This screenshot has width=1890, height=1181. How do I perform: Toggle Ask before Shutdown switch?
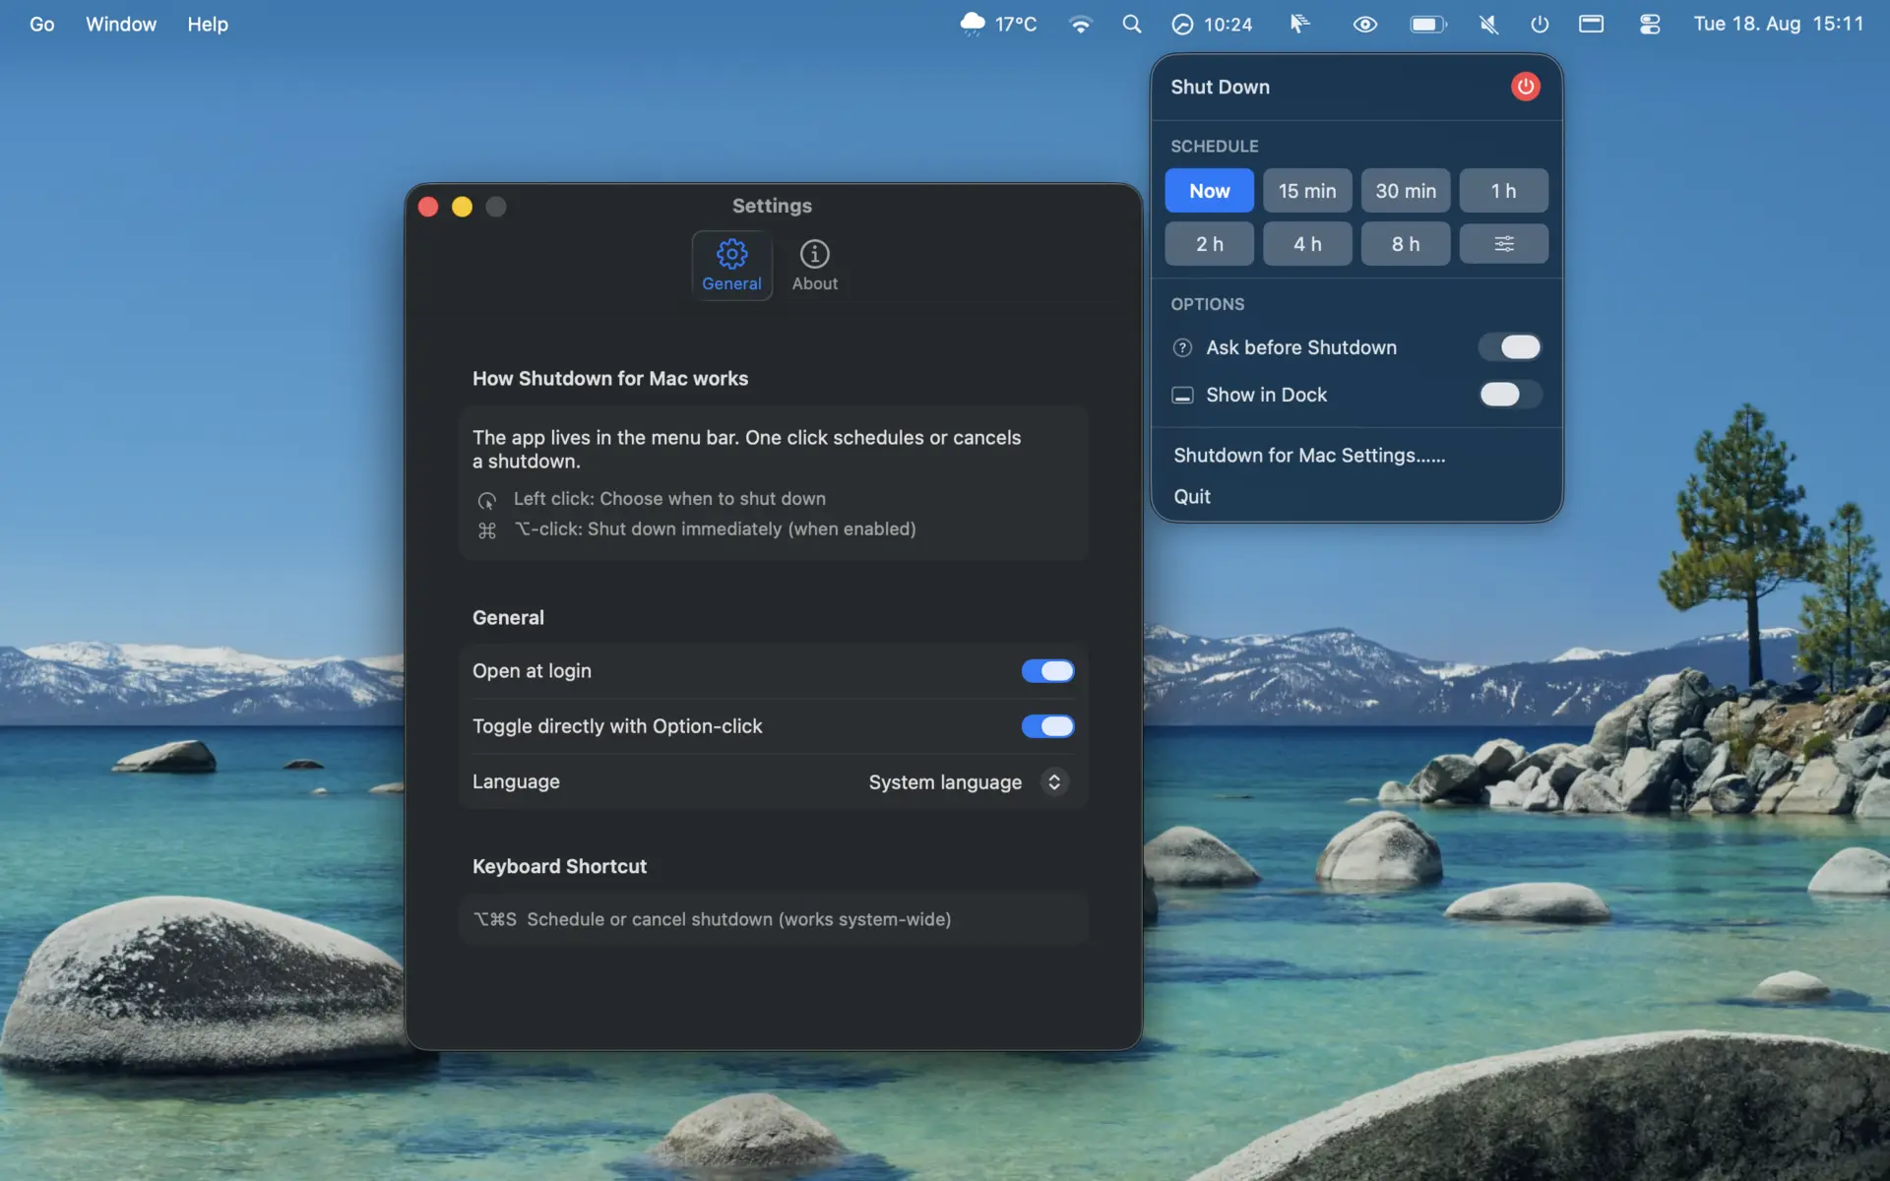coord(1510,346)
